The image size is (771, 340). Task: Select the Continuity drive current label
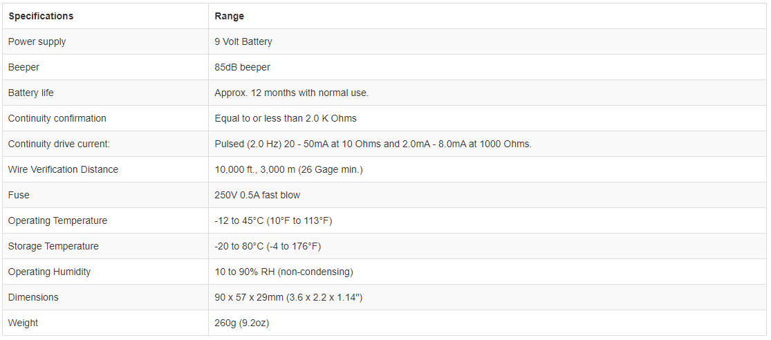[59, 144]
